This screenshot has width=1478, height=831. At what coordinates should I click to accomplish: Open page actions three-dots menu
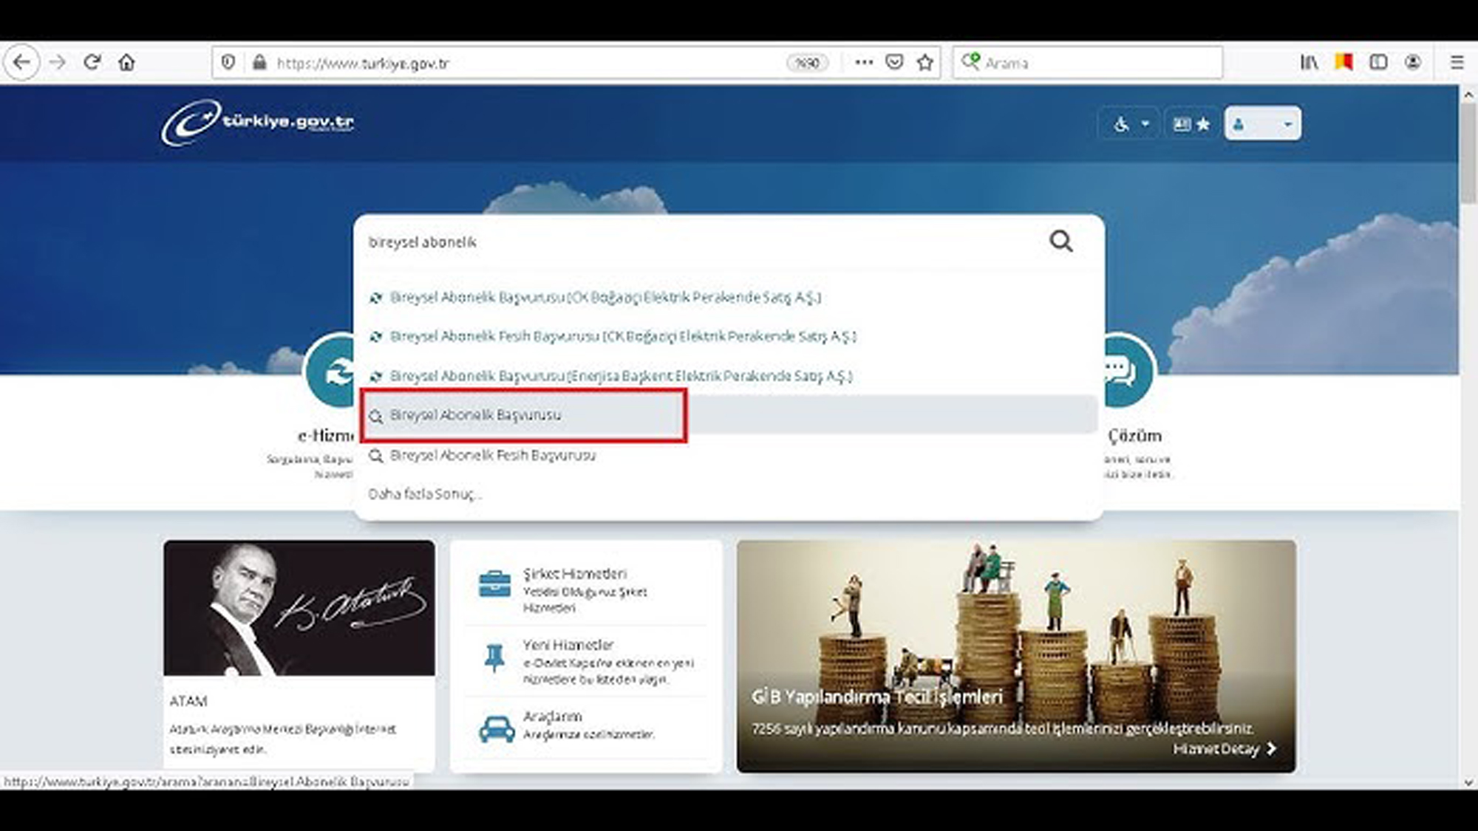point(863,63)
